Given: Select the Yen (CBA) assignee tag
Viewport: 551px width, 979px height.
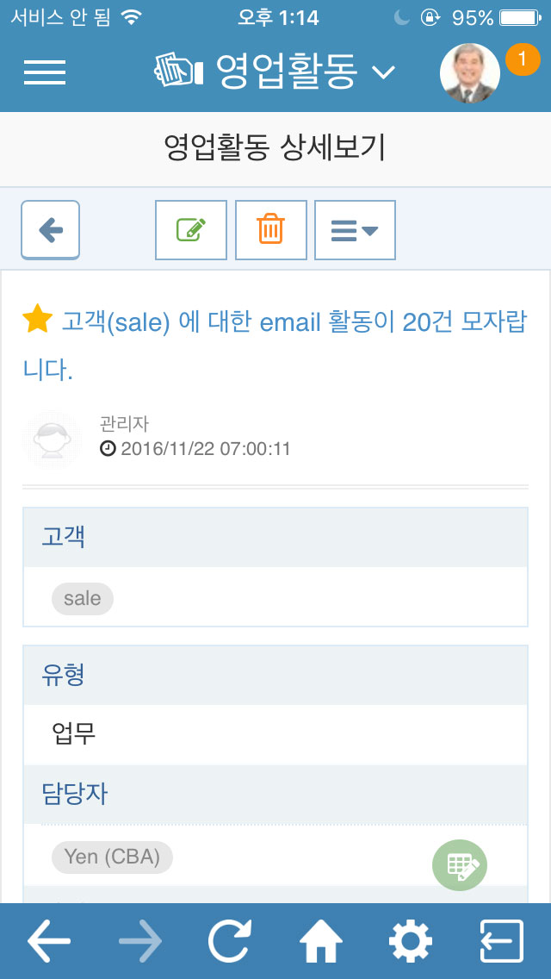Looking at the screenshot, I should (112, 857).
